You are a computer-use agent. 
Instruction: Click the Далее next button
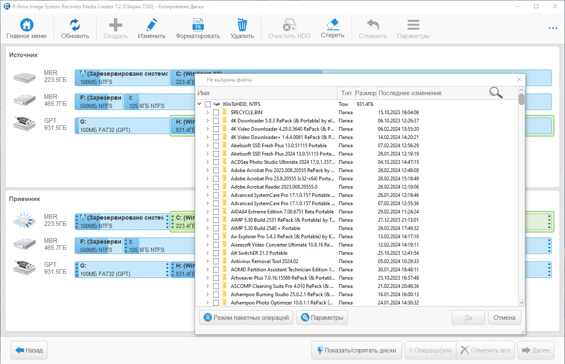coord(536,350)
